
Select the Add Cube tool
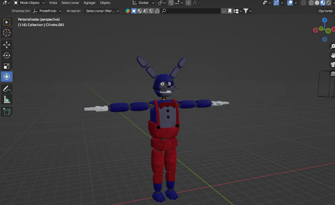click(7, 112)
